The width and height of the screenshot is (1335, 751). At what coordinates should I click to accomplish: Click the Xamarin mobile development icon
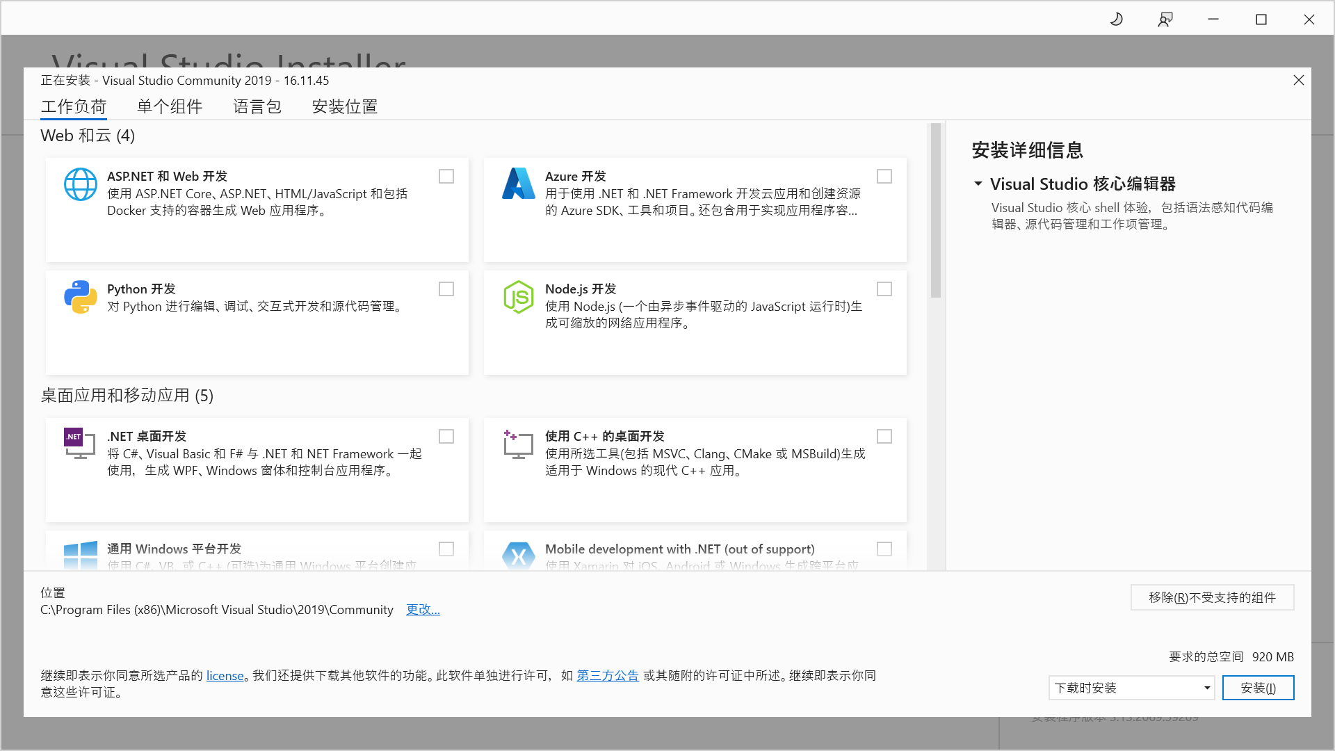(x=518, y=556)
